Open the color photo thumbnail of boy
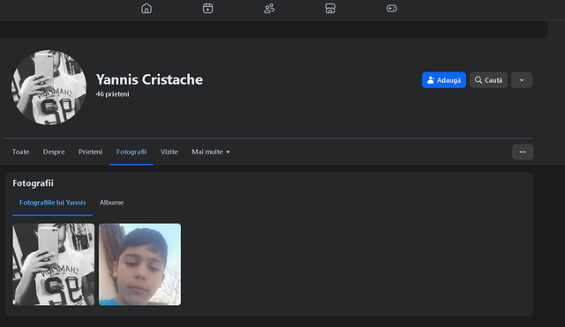Viewport: 565px width, 327px height. (139, 264)
